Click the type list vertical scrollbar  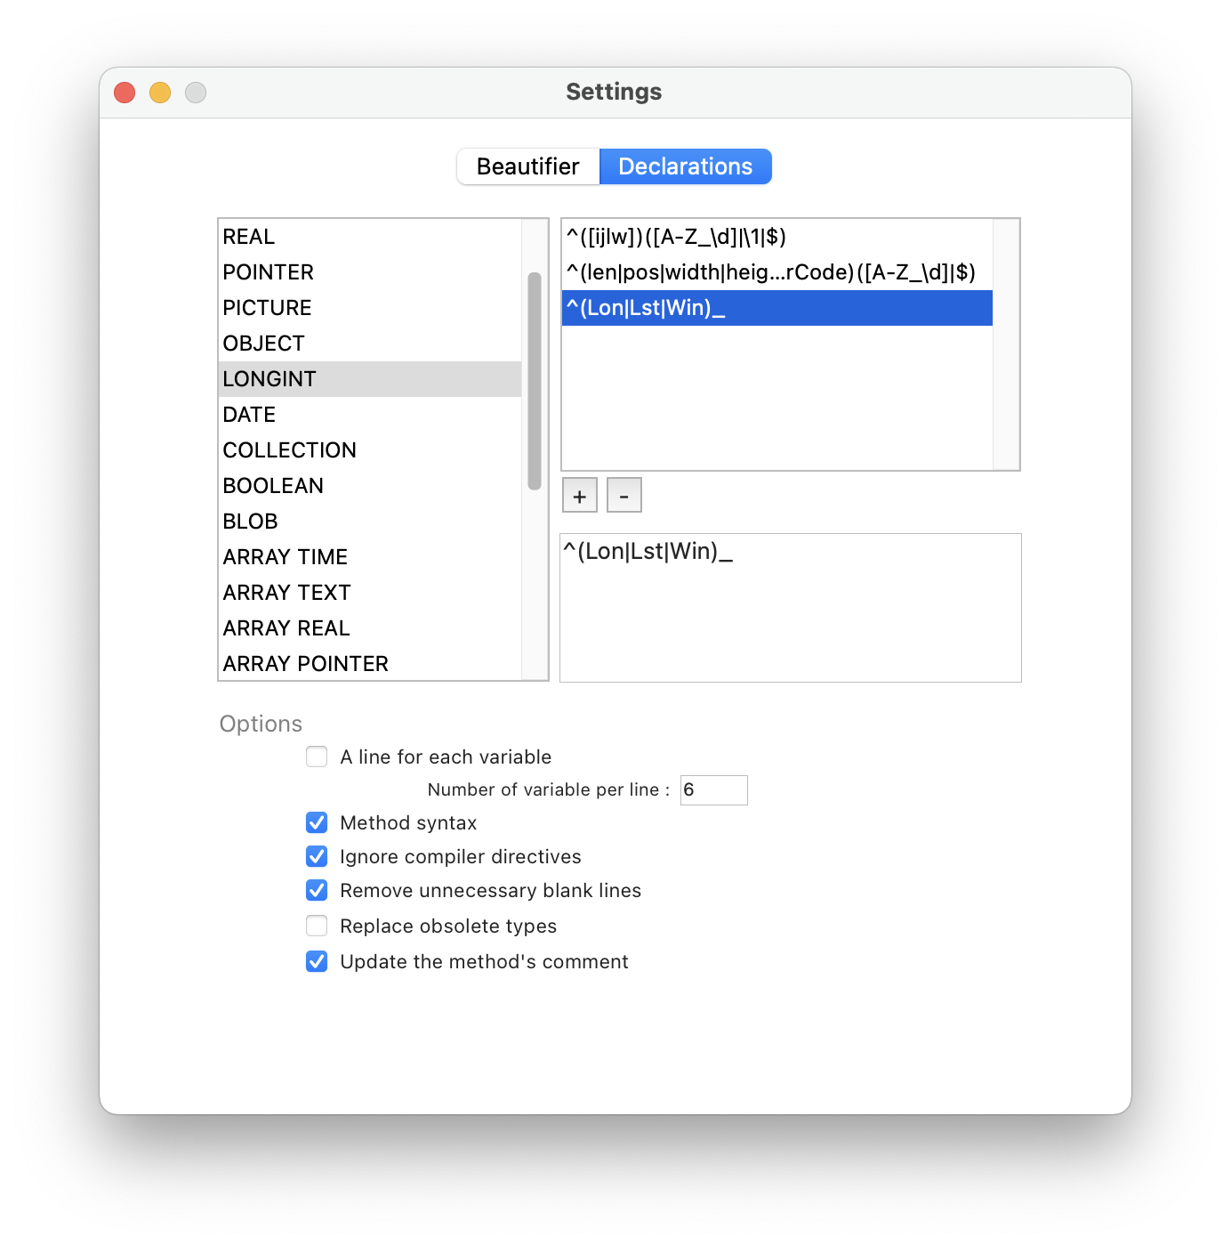click(535, 381)
